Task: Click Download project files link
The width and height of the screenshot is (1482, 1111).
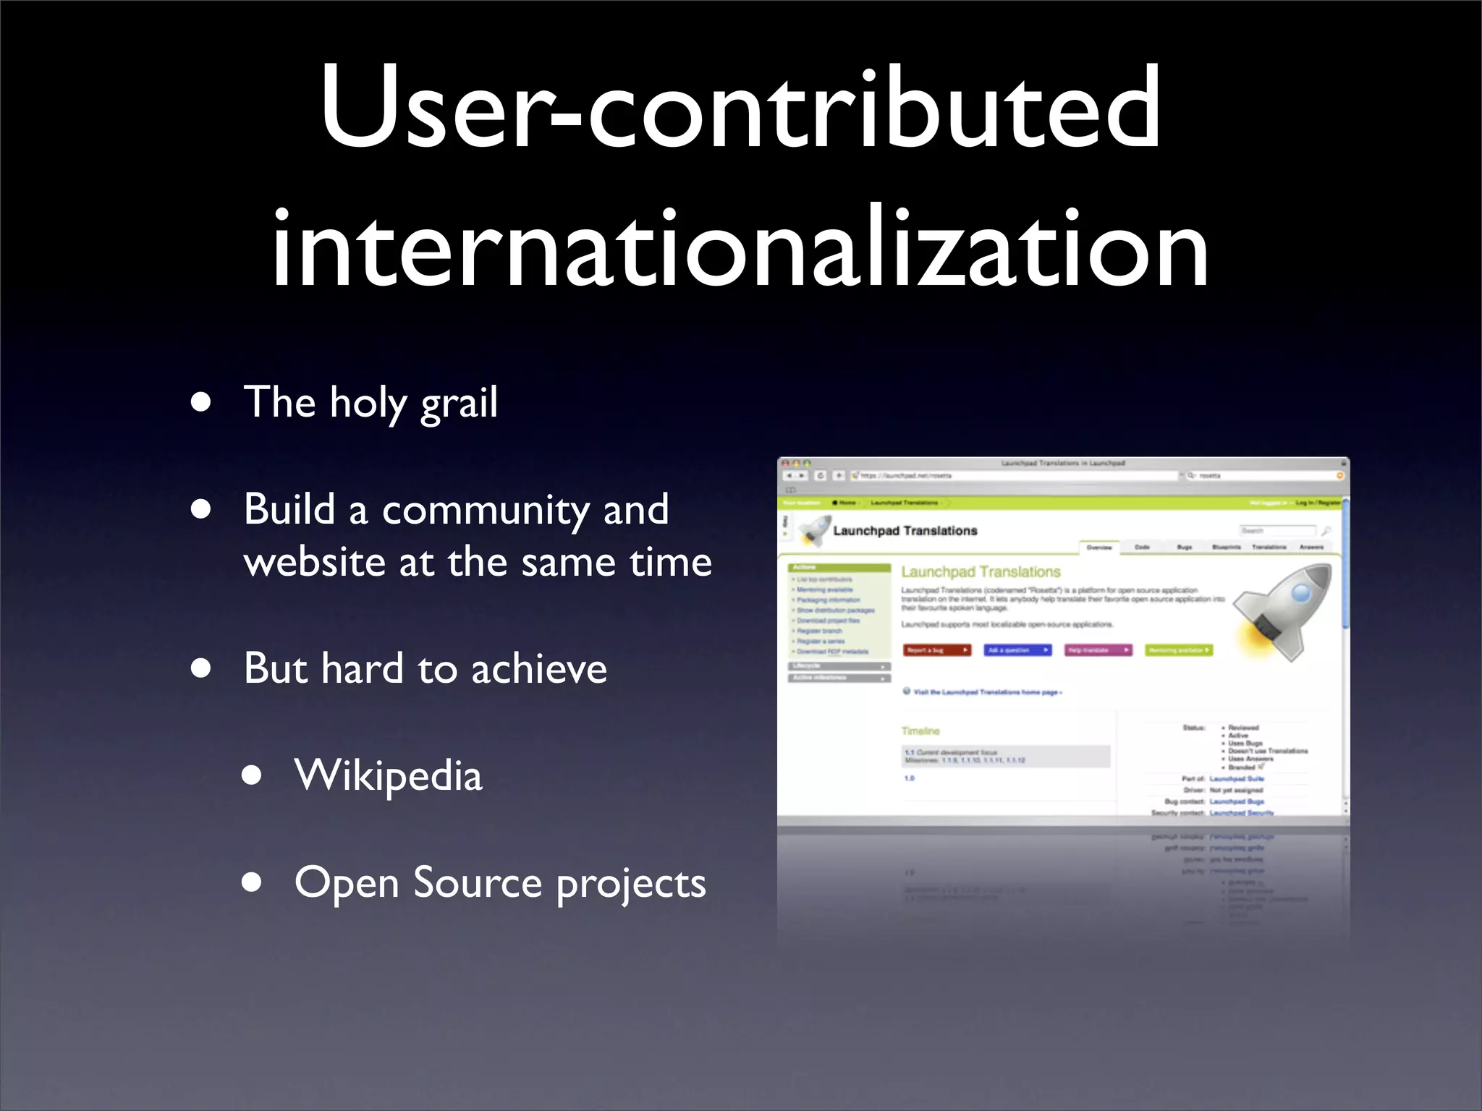Action: pyautogui.click(x=828, y=620)
